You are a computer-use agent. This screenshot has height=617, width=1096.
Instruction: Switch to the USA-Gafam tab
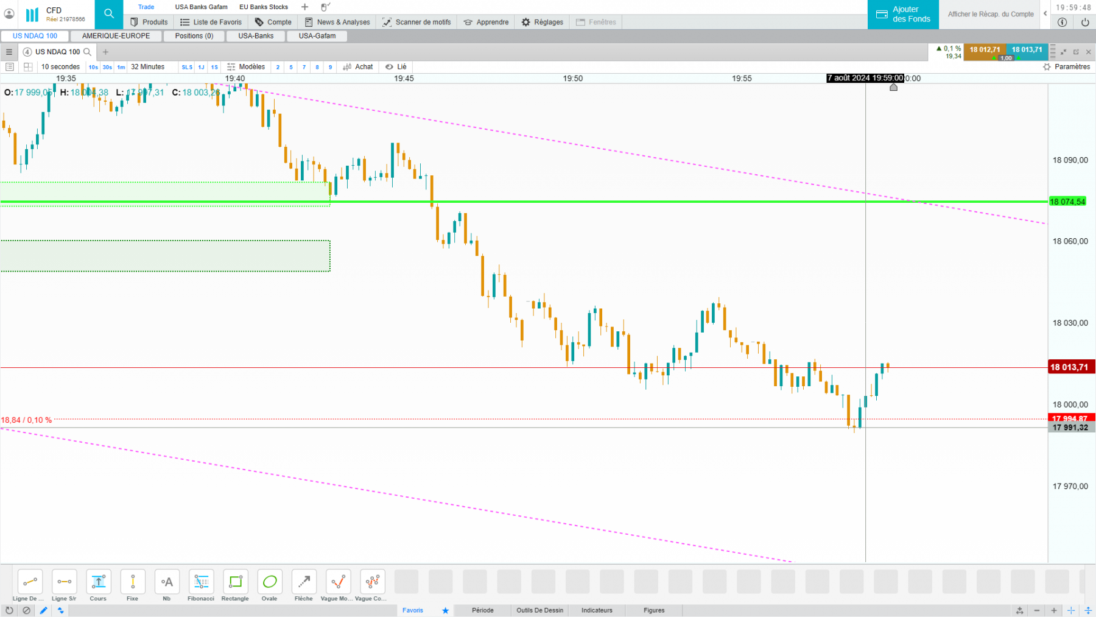(317, 36)
